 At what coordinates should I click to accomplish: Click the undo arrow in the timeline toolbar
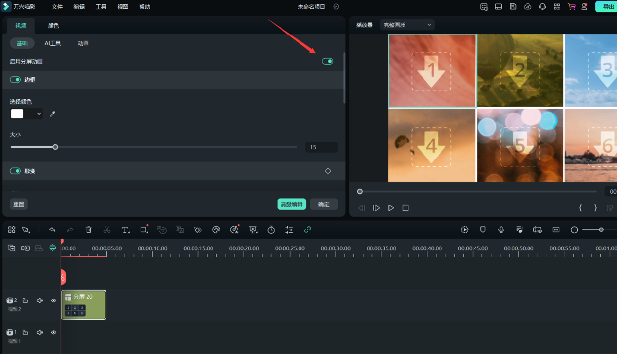(x=52, y=230)
